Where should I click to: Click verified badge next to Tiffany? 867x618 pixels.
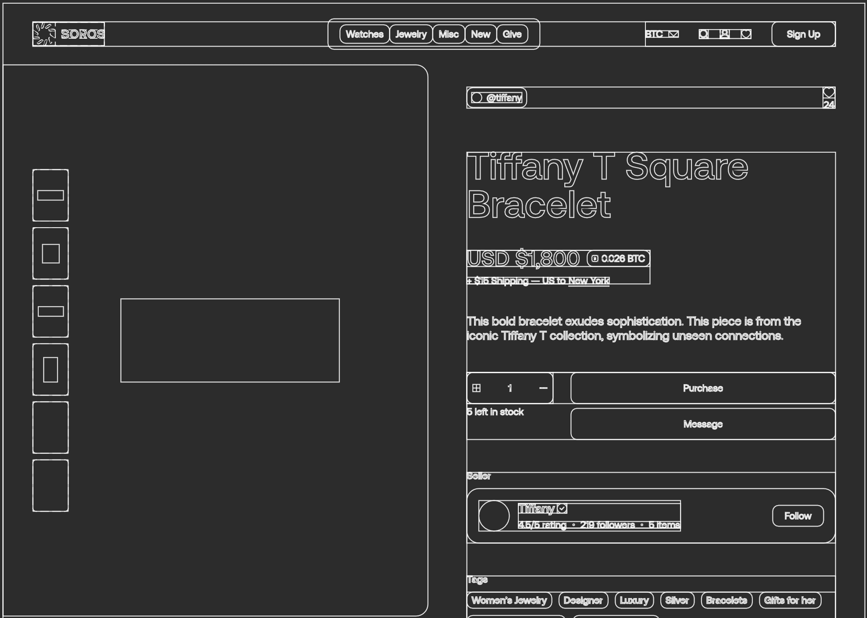pyautogui.click(x=562, y=508)
